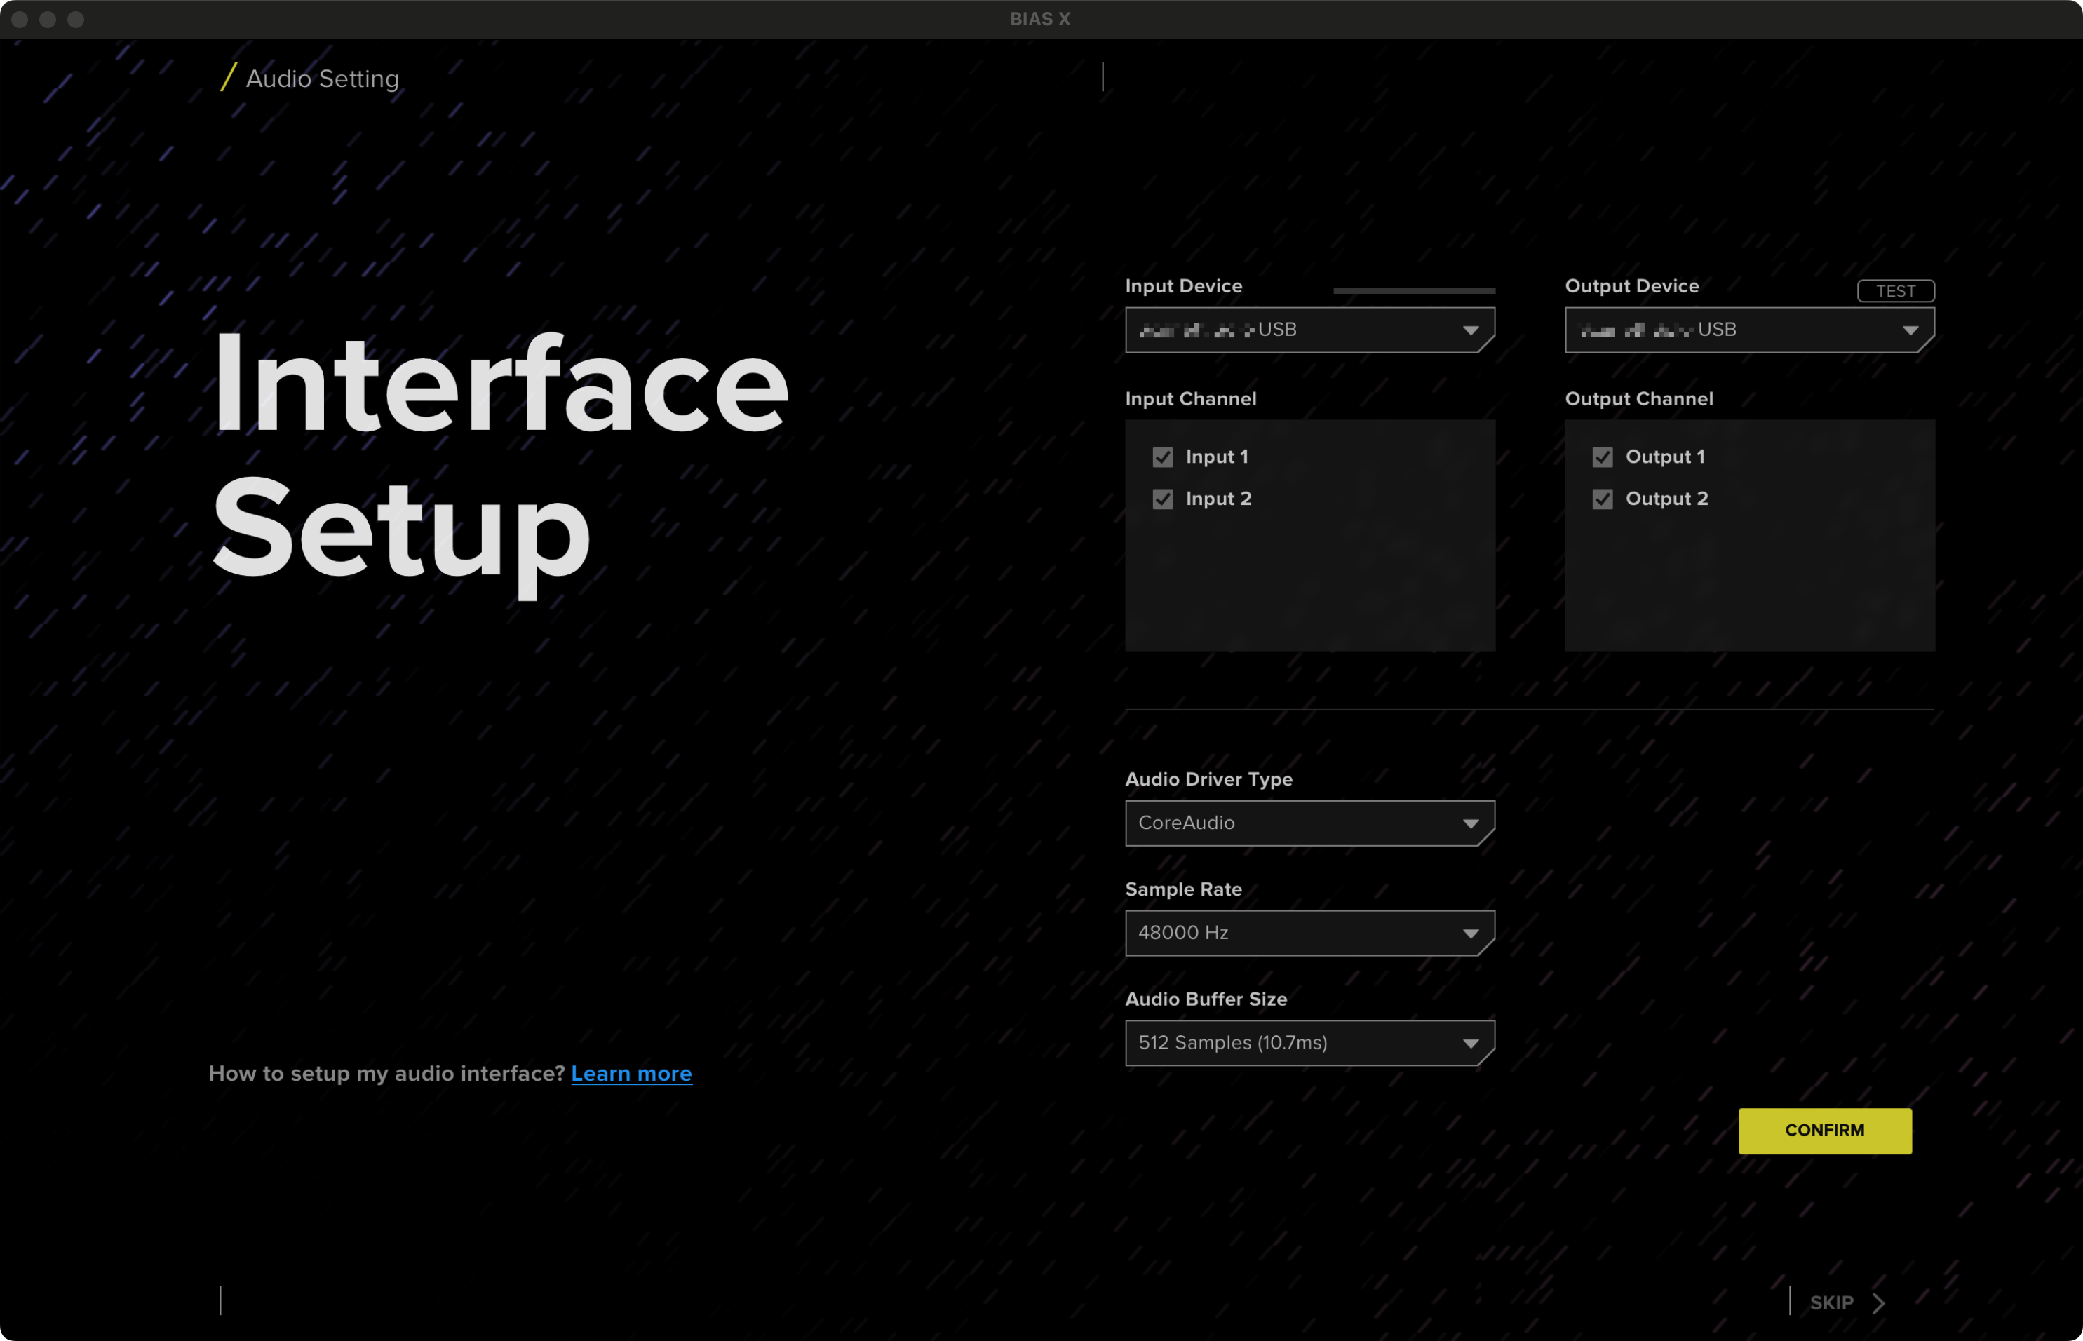
Task: Open the Input Device dropdown
Action: [x=1308, y=330]
